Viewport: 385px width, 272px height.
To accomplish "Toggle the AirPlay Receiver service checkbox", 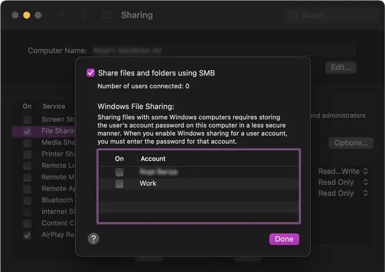I will tap(27, 235).
